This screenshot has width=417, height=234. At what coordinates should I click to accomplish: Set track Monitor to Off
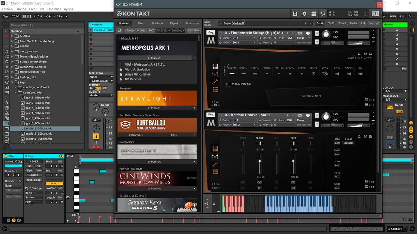[105, 88]
